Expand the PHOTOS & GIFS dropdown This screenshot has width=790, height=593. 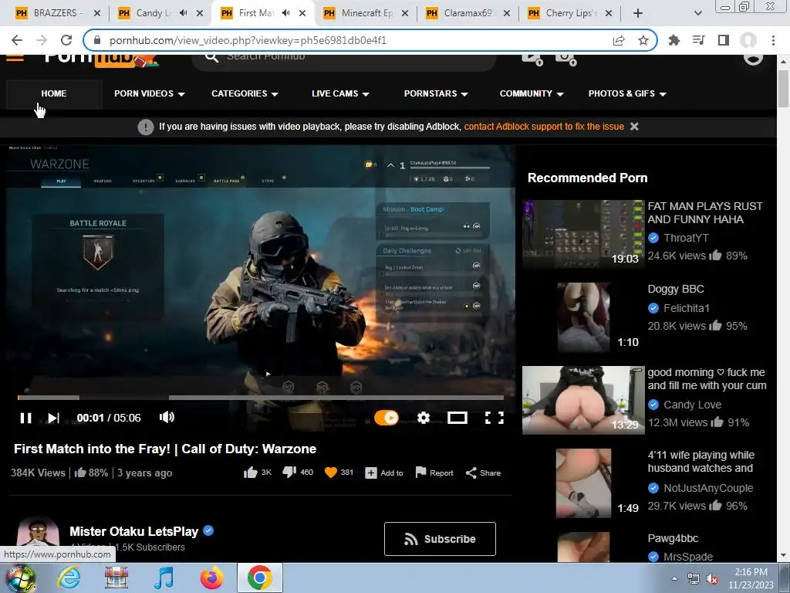(x=627, y=93)
